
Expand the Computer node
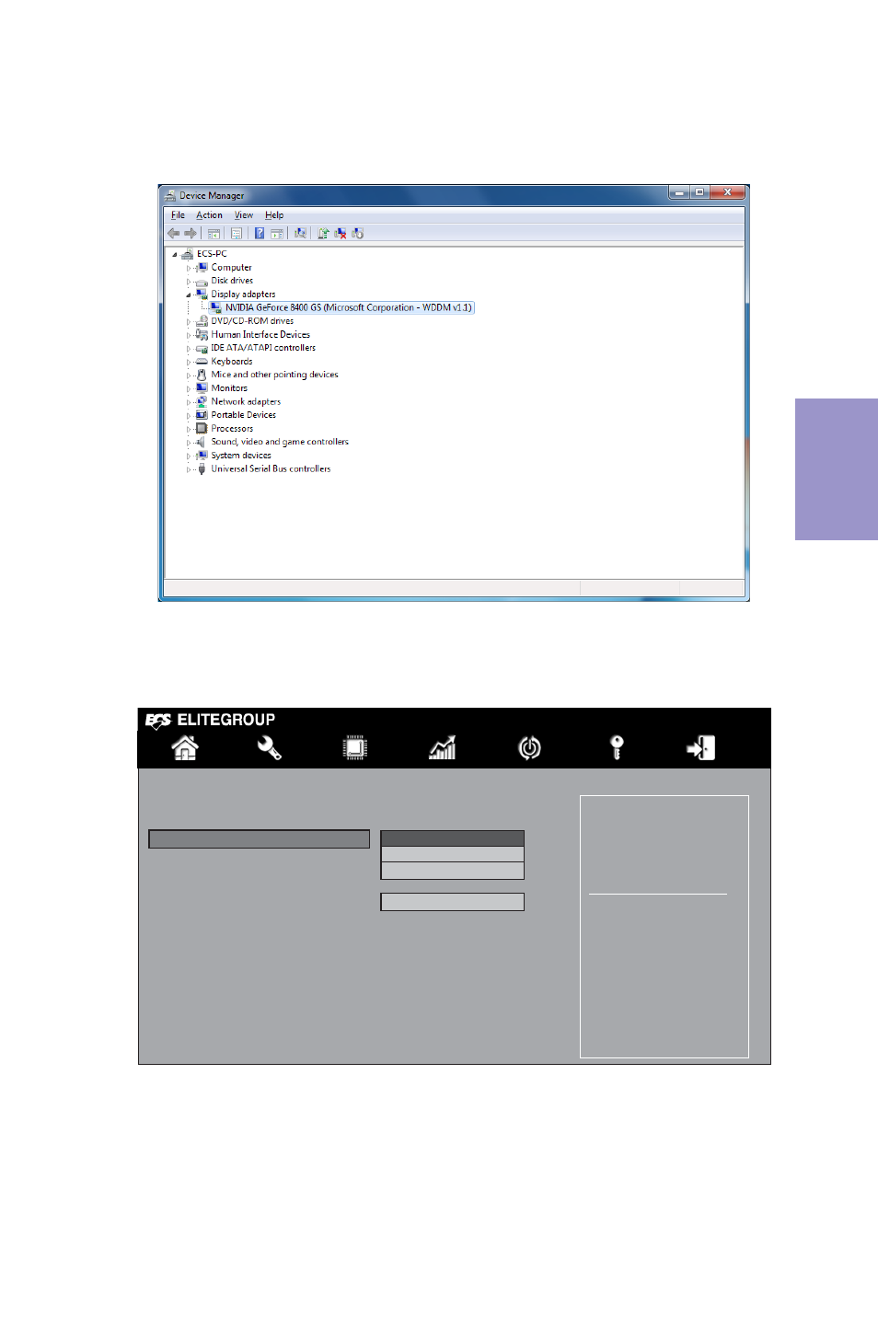pyautogui.click(x=189, y=268)
